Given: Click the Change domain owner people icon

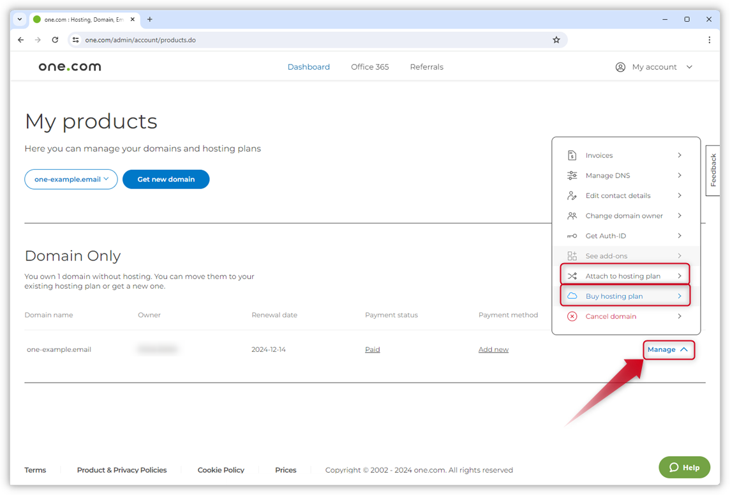Looking at the screenshot, I should pyautogui.click(x=572, y=216).
